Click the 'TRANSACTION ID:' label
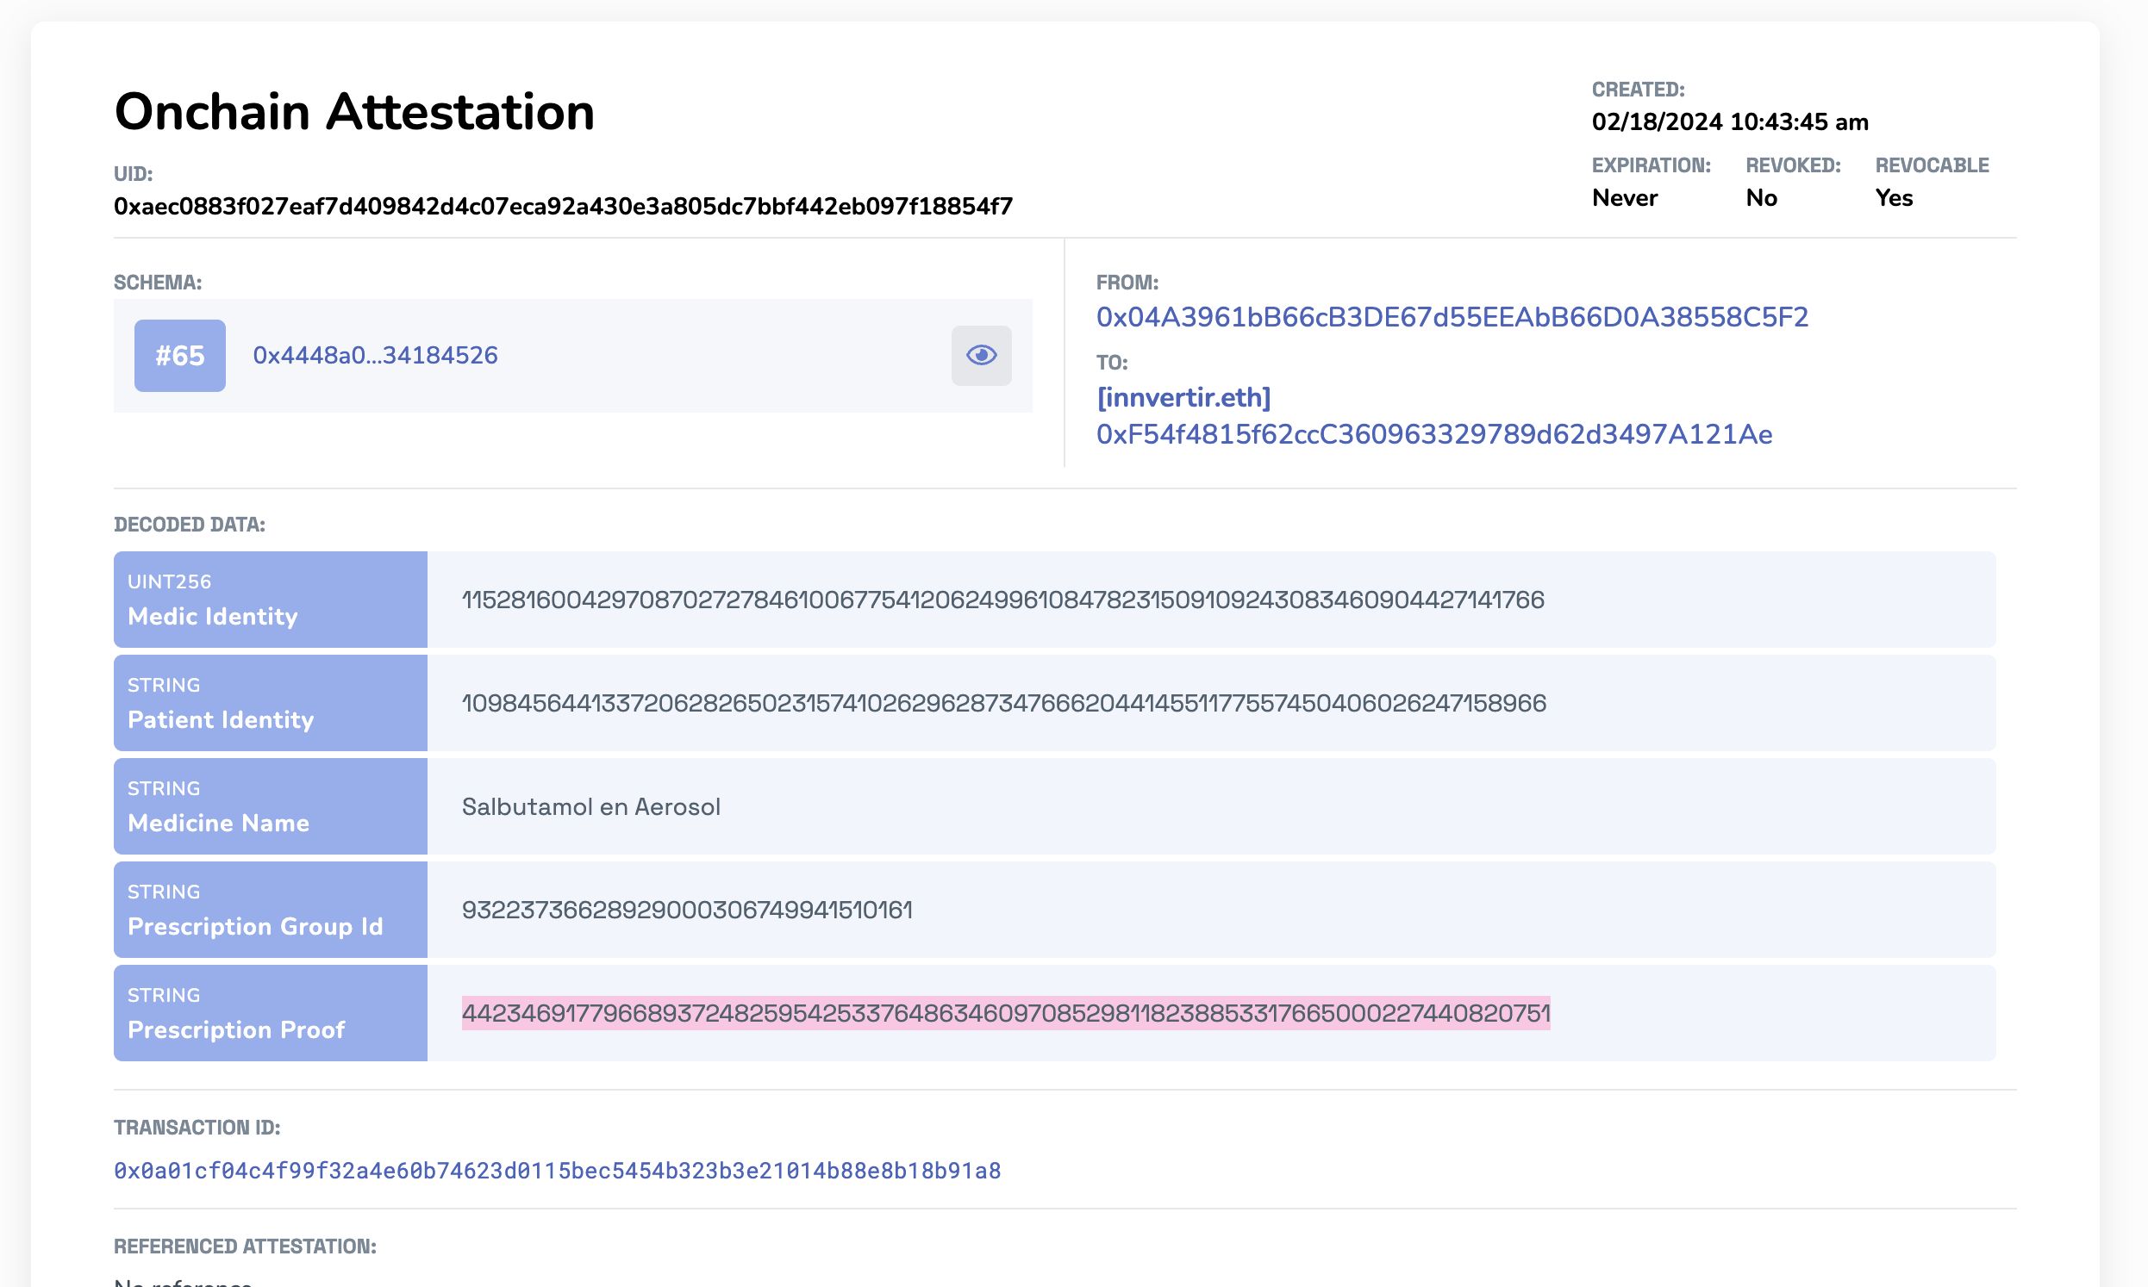This screenshot has width=2148, height=1287. tap(197, 1128)
